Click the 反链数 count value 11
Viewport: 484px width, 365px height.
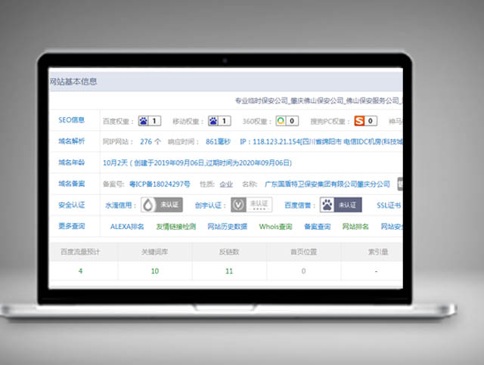(229, 270)
